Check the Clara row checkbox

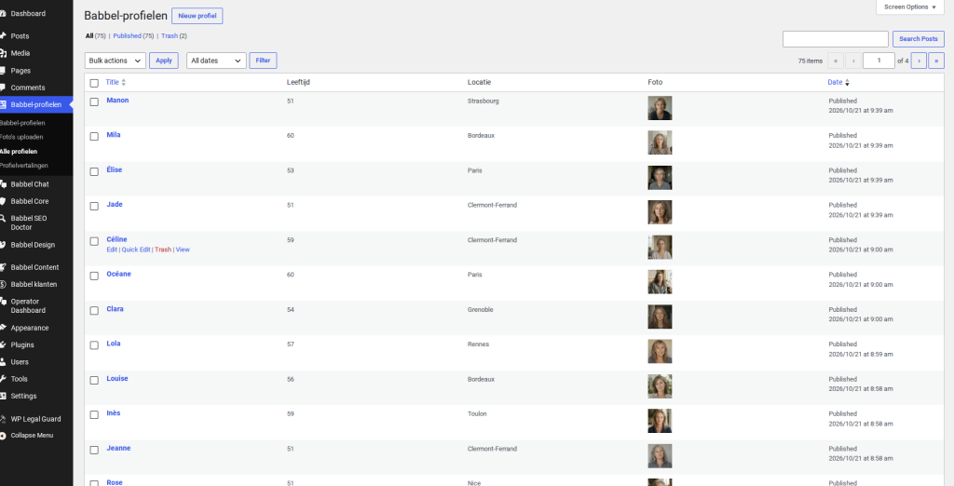point(94,310)
